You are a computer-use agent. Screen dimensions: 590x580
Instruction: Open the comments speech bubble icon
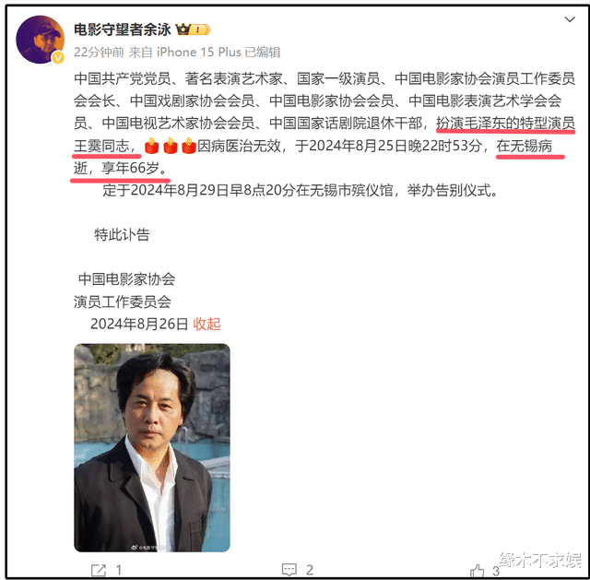point(289,570)
